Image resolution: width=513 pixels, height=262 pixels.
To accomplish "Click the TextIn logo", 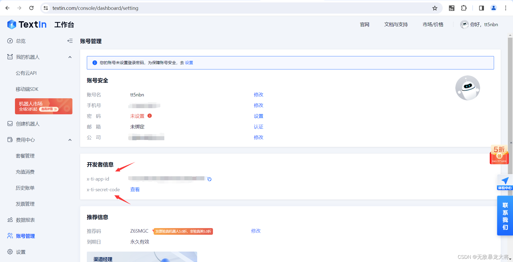I will [x=27, y=24].
